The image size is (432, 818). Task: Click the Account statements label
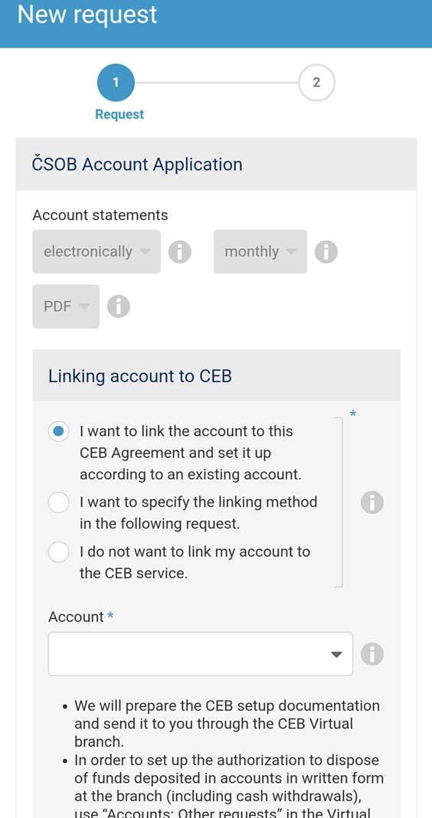tap(100, 215)
